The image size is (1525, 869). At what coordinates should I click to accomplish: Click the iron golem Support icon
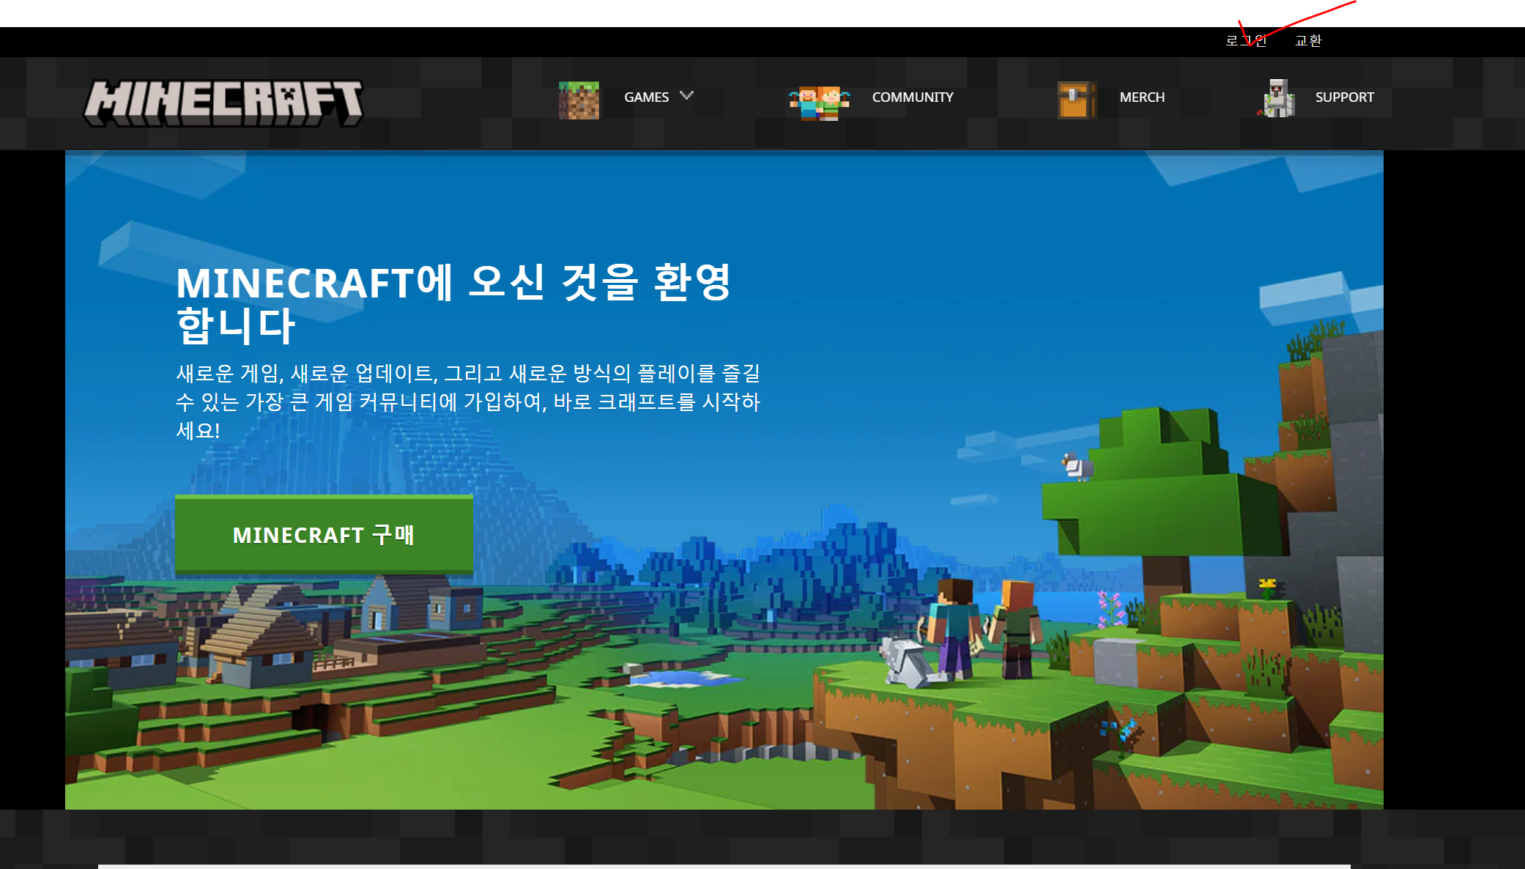1277,98
